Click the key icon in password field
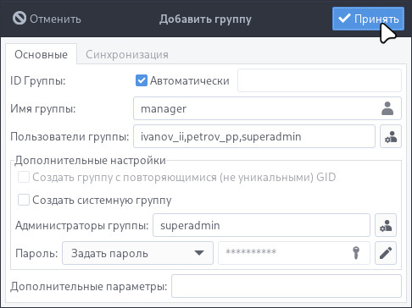 pos(356,253)
